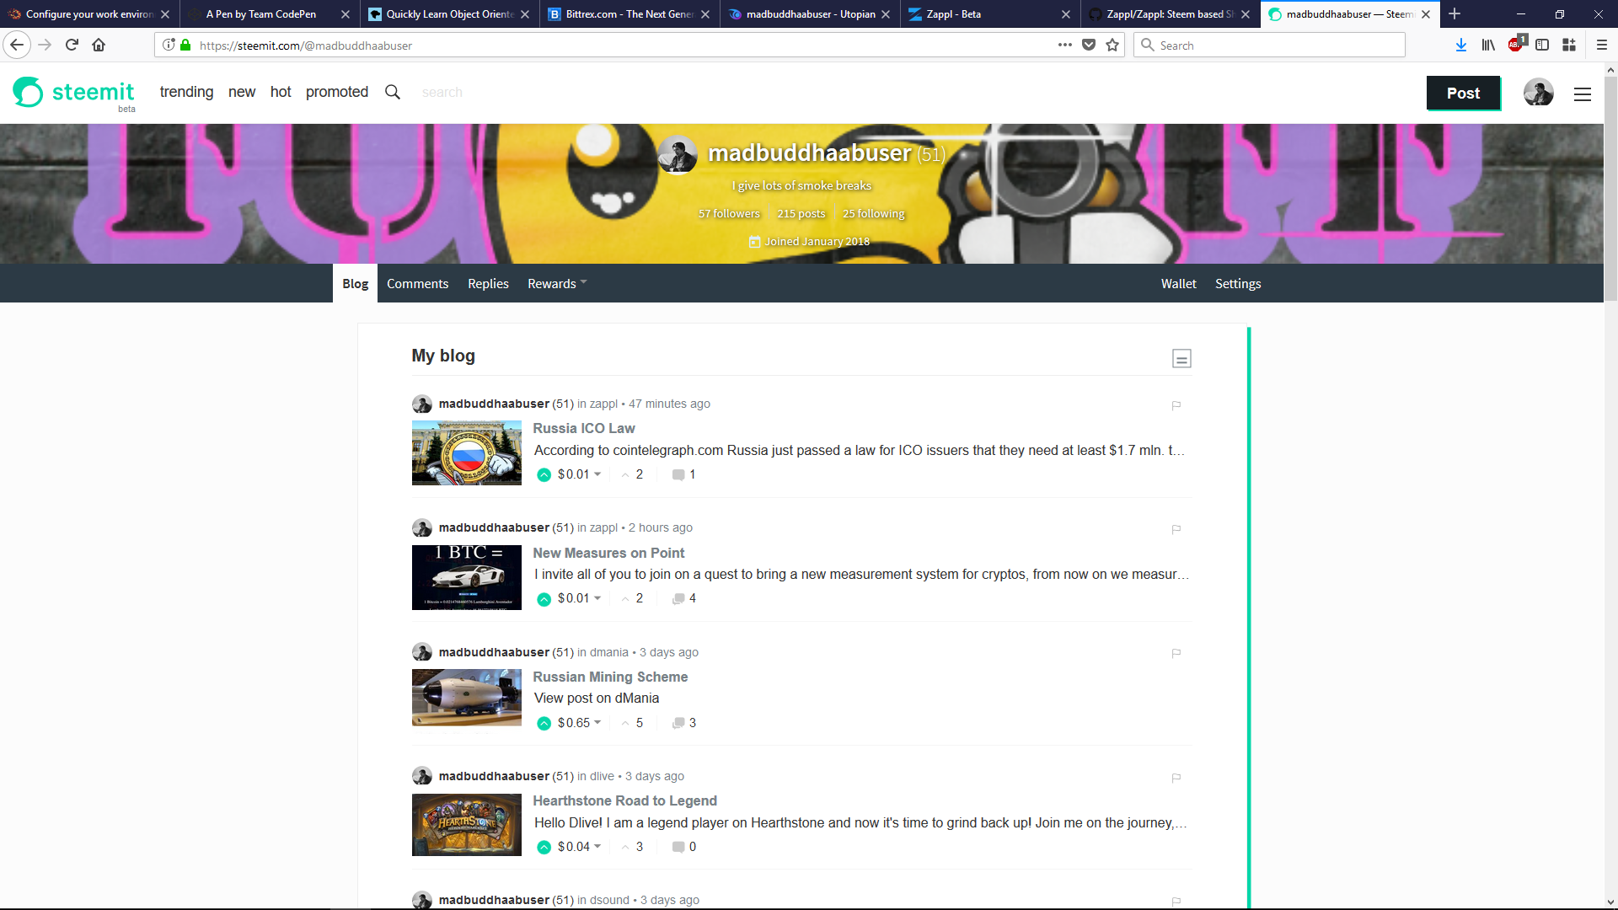
Task: Open comments on the New Measures on Point post
Action: pos(683,599)
